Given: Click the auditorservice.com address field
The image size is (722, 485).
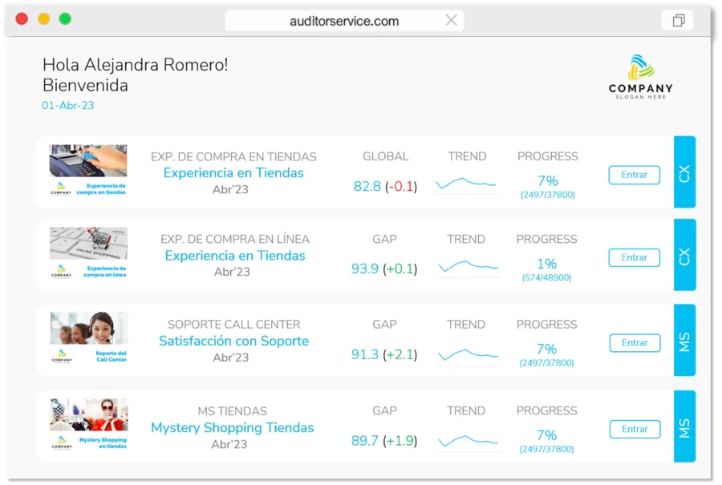Looking at the screenshot, I should pyautogui.click(x=344, y=21).
